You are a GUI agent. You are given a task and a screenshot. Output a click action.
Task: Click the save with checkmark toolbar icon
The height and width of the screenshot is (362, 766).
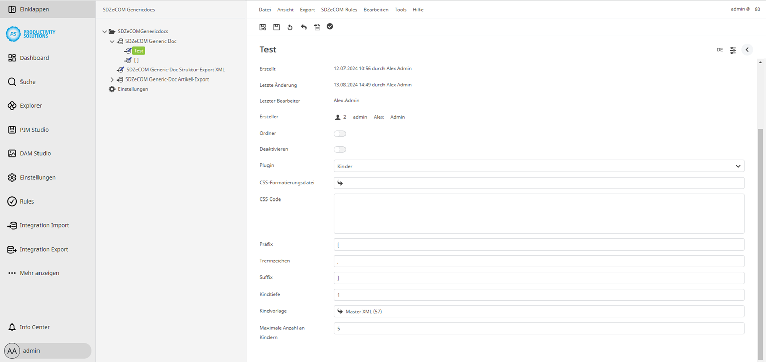coord(263,27)
